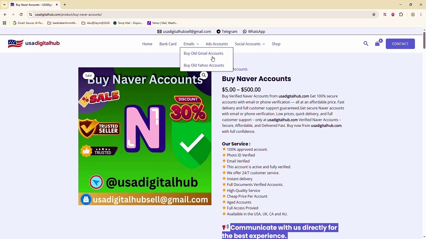Open the Extensions puzzle icon
Screen dimensions: 426x239
(401, 15)
